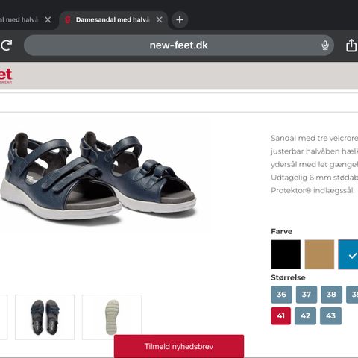Open a new tab with plus icon
Screen dimensions: 358x358
click(x=180, y=19)
